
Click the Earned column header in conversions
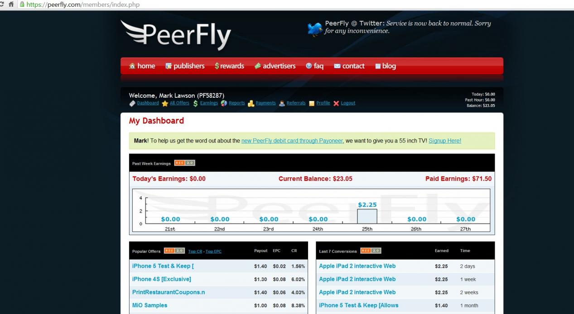[x=442, y=251]
